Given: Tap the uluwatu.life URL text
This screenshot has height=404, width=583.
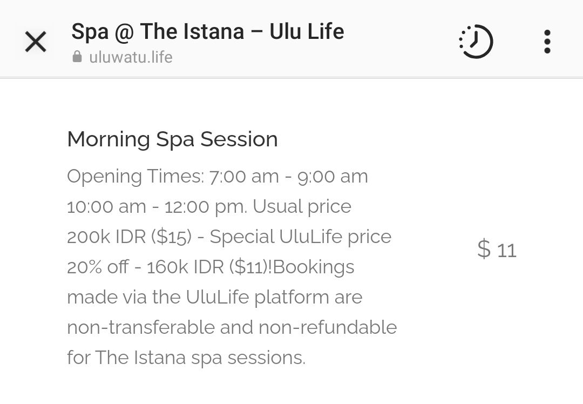Looking at the screenshot, I should click(131, 57).
